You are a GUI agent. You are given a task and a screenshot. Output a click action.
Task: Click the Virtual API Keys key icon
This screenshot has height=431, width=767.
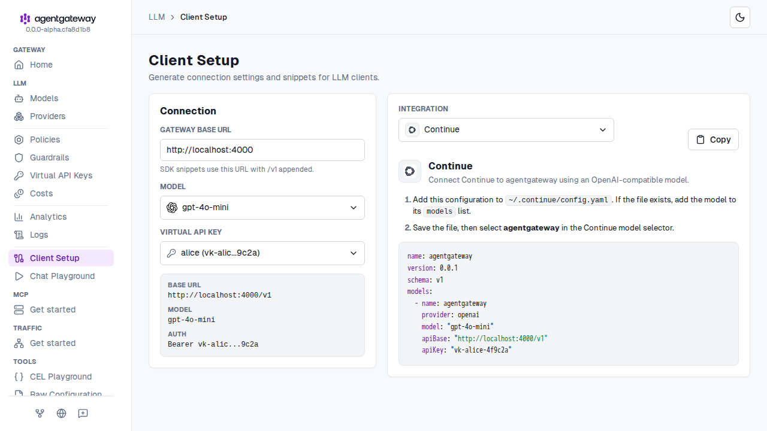tap(19, 175)
